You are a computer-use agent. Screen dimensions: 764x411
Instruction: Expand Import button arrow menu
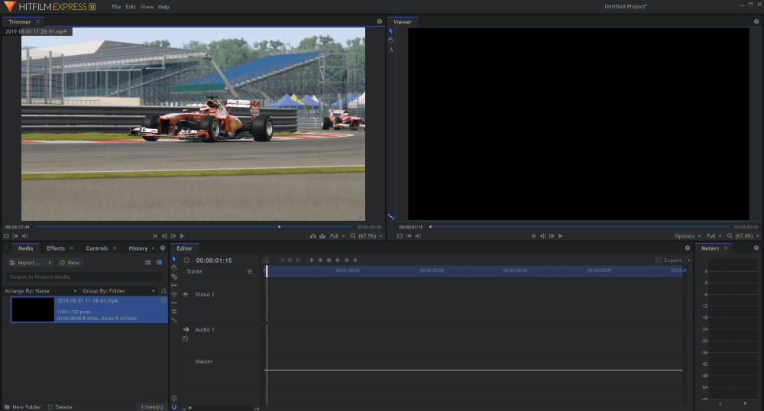pyautogui.click(x=49, y=263)
